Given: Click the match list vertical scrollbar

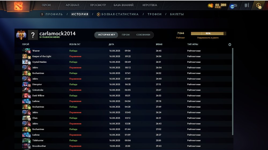Looking at the screenshot, I should [233, 92].
